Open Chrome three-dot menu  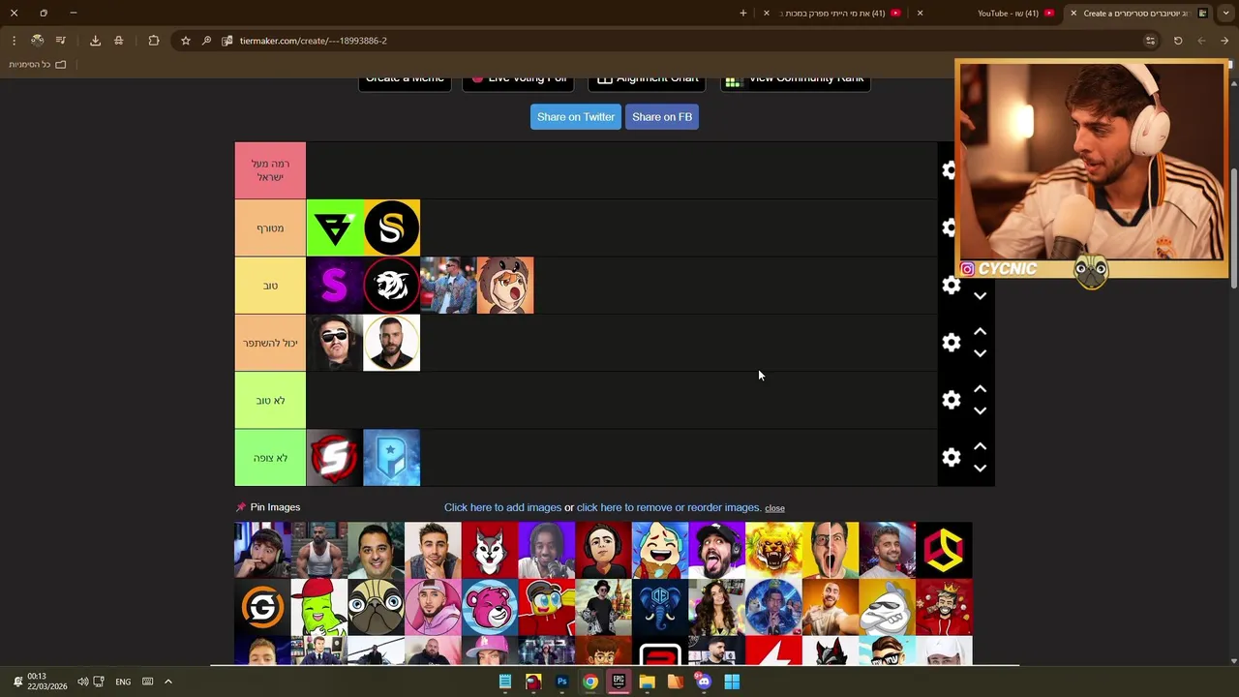(14, 41)
